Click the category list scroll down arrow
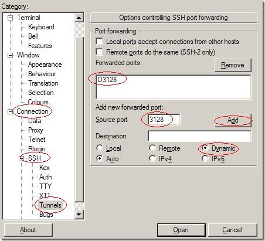 [79, 215]
